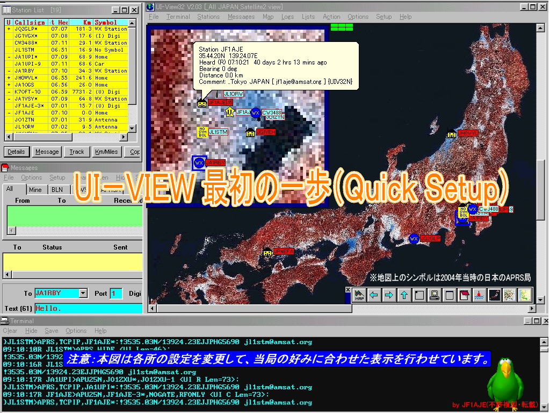Expand the To callsign dropdown JA1RBY
The height and width of the screenshot is (413, 550).
[x=83, y=293]
